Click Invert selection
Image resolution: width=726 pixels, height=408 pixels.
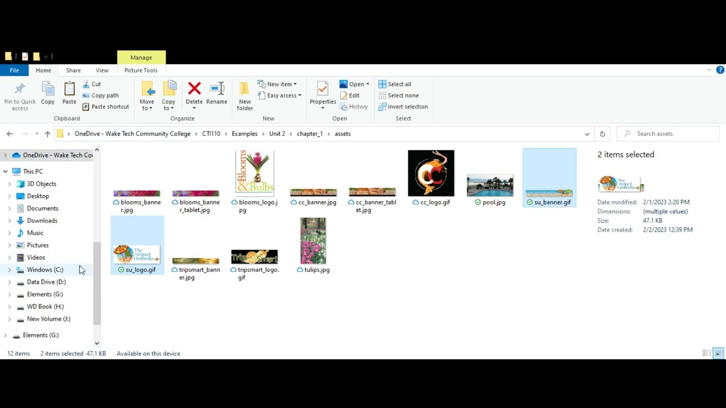click(x=403, y=107)
